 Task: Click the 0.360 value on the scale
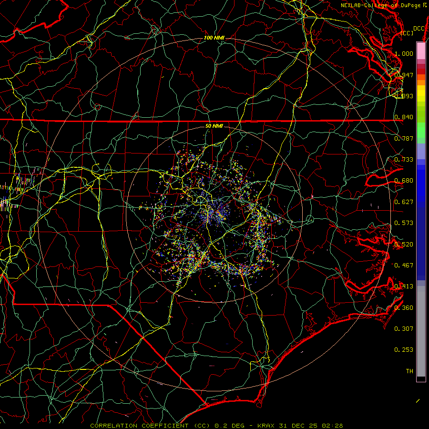point(404,307)
